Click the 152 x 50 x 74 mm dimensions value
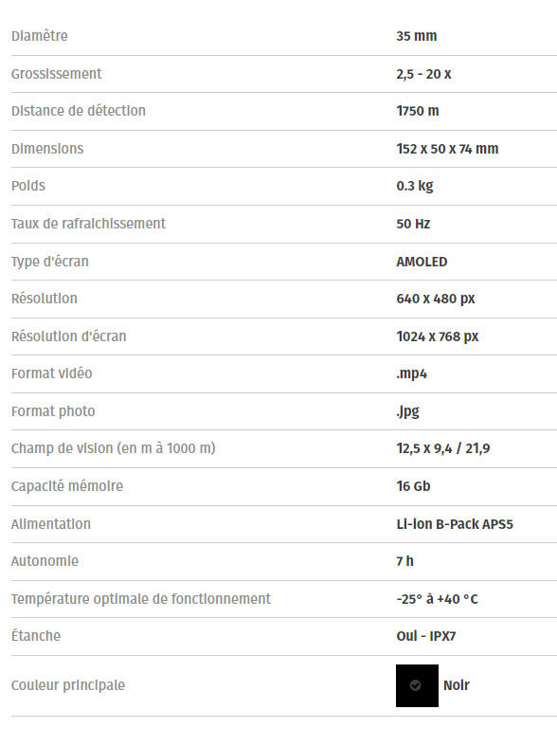Viewport: 557px width, 746px height. coord(447,149)
